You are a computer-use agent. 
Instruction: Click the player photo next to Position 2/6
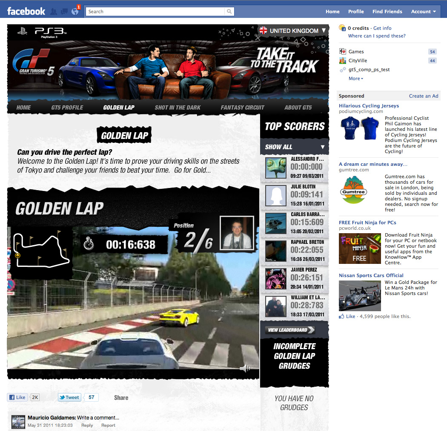pyautogui.click(x=237, y=233)
